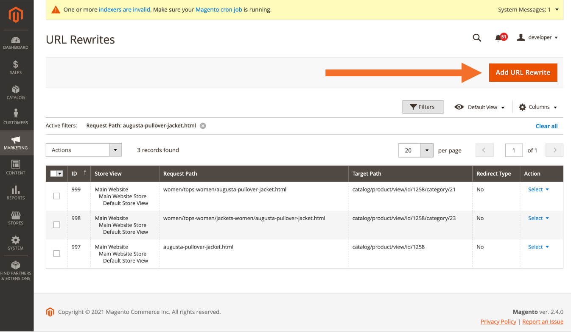Click the Clear all filters link
This screenshot has height=332, width=571.
pos(546,126)
